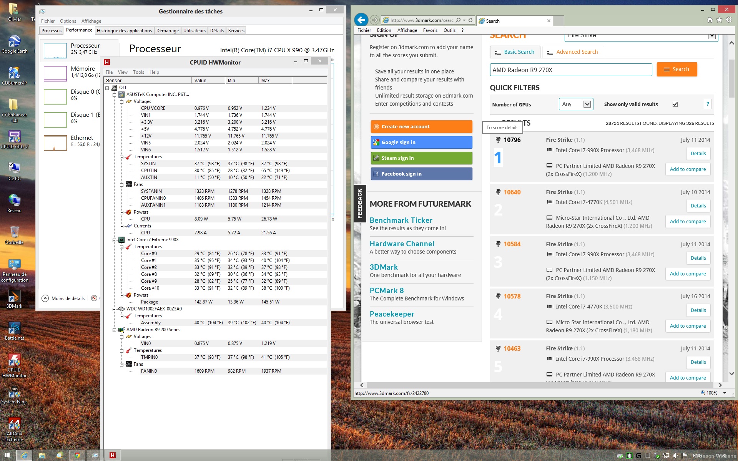Click the Details button for score 10640
Viewport: 738px width, 461px height.
coord(698,206)
